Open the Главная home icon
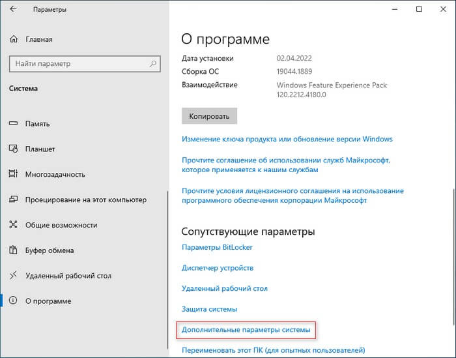The height and width of the screenshot is (358, 456). tap(14, 39)
